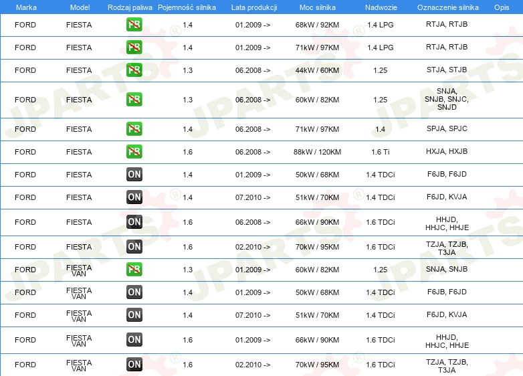This screenshot has width=523, height=376.
Task: Click petrol icon in Fiesta Van 1.3 row
Action: pos(134,269)
